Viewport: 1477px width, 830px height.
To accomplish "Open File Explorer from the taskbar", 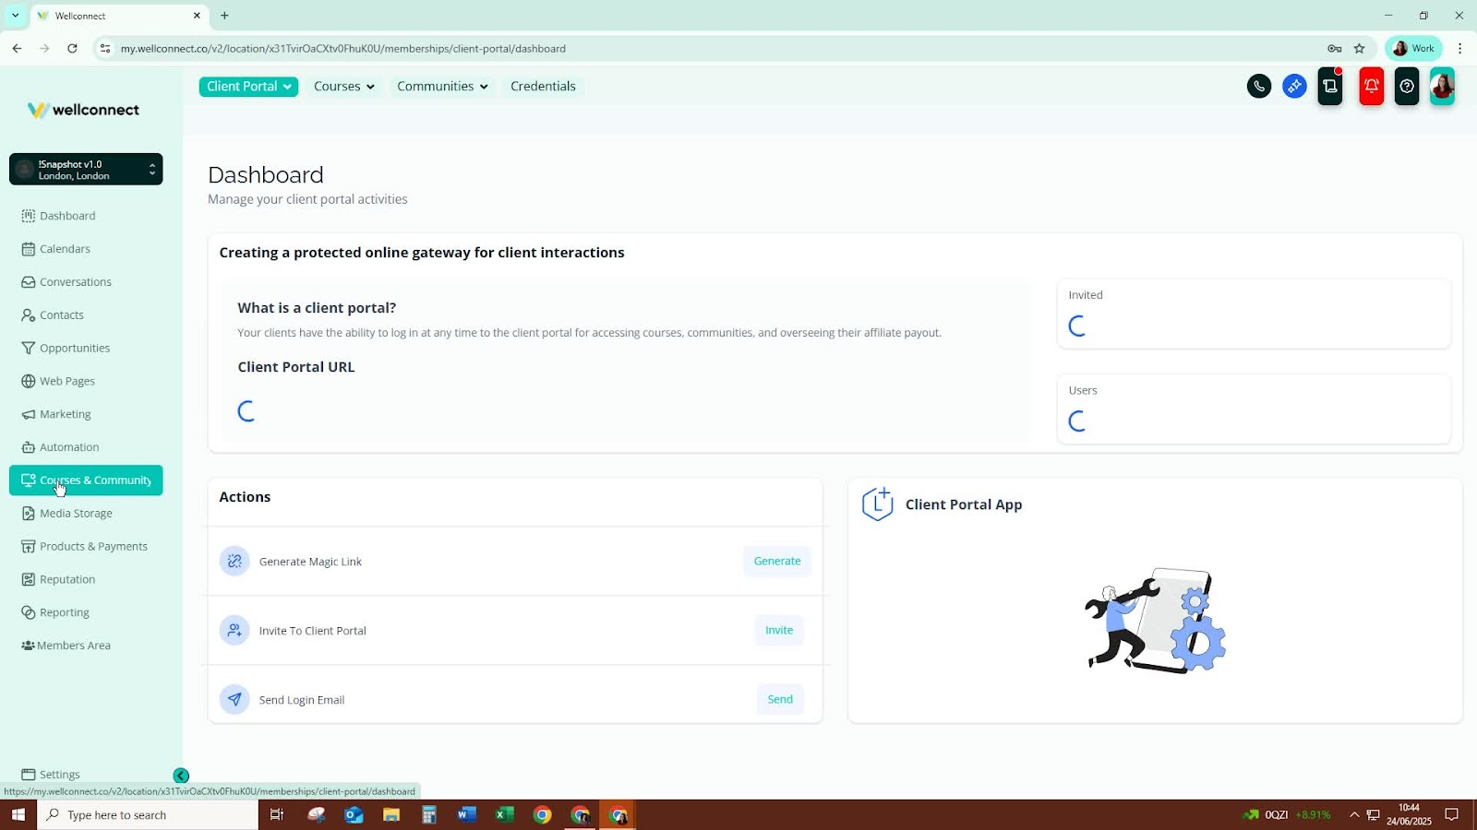I will click(x=391, y=814).
